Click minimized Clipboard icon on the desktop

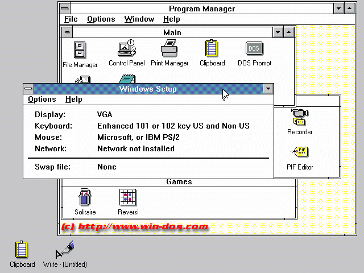pos(22,250)
